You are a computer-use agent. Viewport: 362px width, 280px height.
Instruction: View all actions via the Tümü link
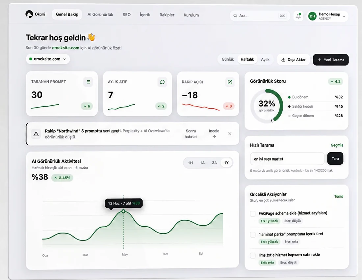(339, 196)
